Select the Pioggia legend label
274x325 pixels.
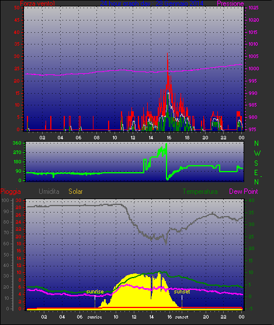[11, 191]
